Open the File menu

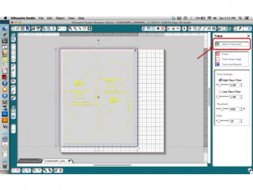(41, 18)
